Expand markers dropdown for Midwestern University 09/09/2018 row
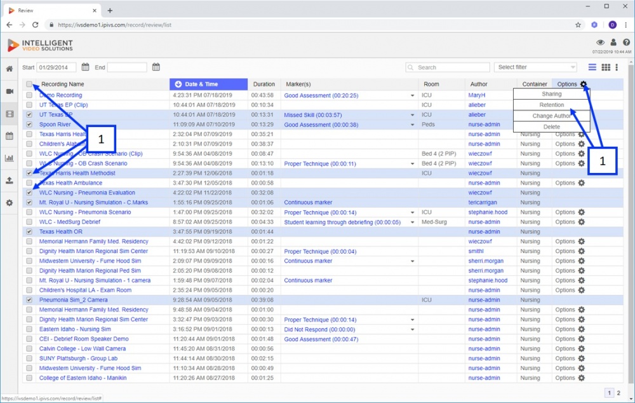 412,261
